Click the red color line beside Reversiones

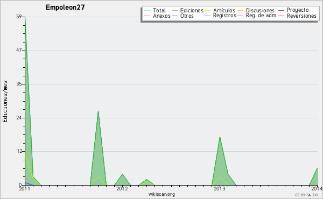pyautogui.click(x=282, y=16)
